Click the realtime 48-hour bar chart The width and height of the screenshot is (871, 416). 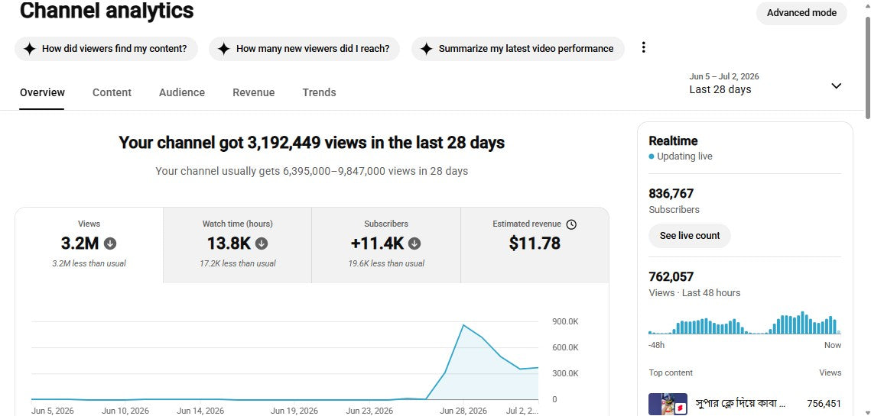[744, 323]
